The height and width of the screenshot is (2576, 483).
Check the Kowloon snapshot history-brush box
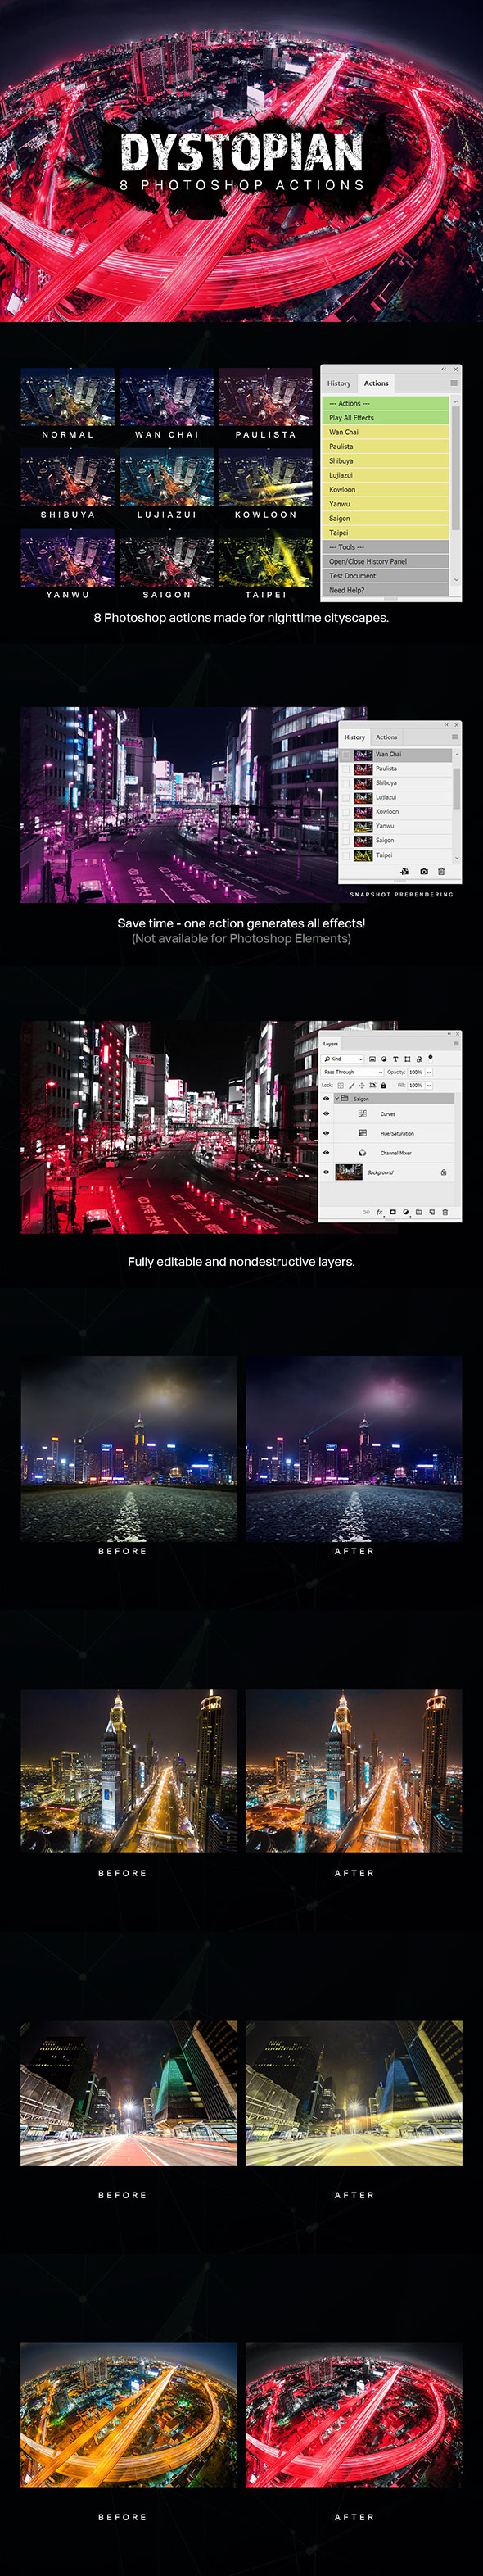347,812
